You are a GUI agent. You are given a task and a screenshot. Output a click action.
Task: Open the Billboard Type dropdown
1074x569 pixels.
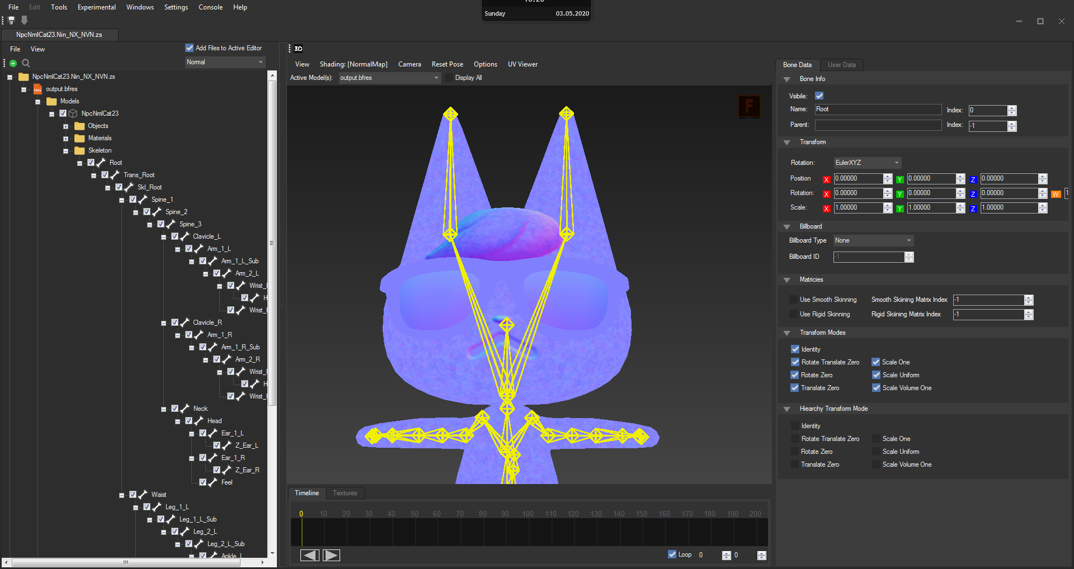click(873, 240)
